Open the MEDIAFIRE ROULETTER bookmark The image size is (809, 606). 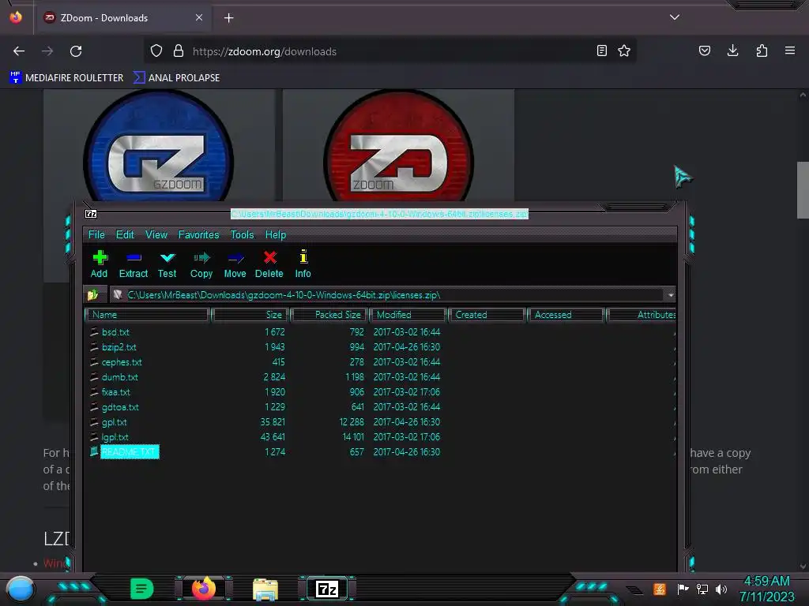66,78
